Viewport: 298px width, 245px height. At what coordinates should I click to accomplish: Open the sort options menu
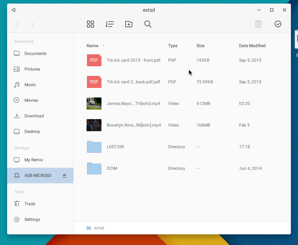click(x=110, y=24)
